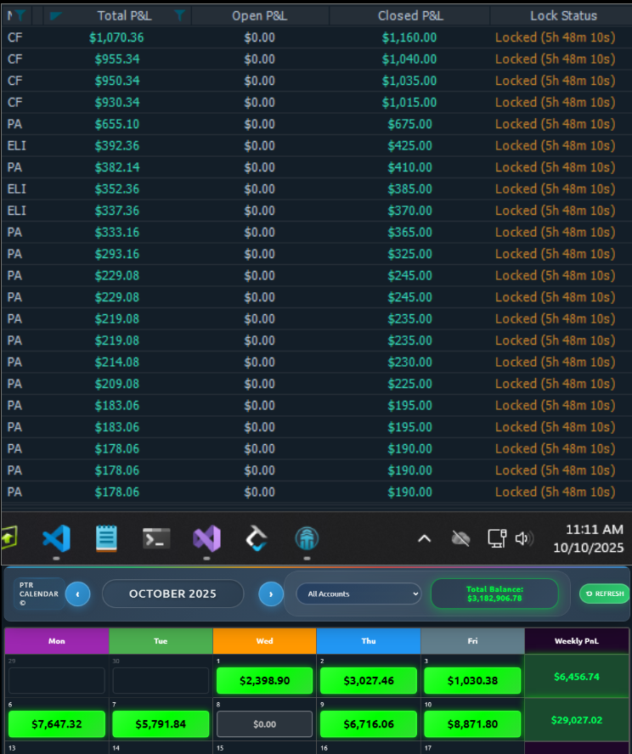Click Closed P&L value $325.00
This screenshot has width=632, height=754.
(409, 254)
